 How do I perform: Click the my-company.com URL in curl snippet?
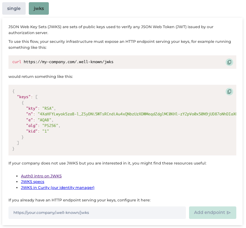click(68, 62)
